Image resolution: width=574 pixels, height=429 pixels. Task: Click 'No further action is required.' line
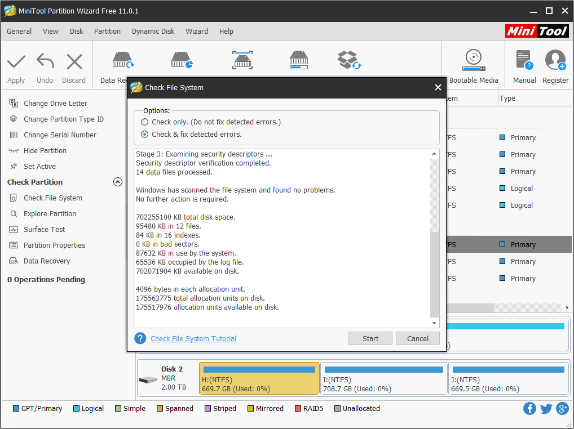(x=182, y=199)
